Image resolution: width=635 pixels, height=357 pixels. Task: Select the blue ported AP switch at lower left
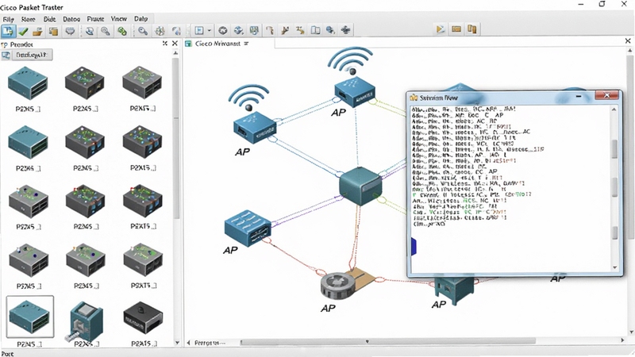coord(248,228)
